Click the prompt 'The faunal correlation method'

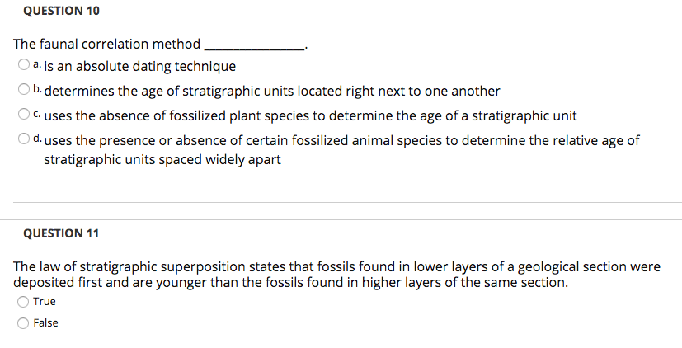tap(106, 45)
